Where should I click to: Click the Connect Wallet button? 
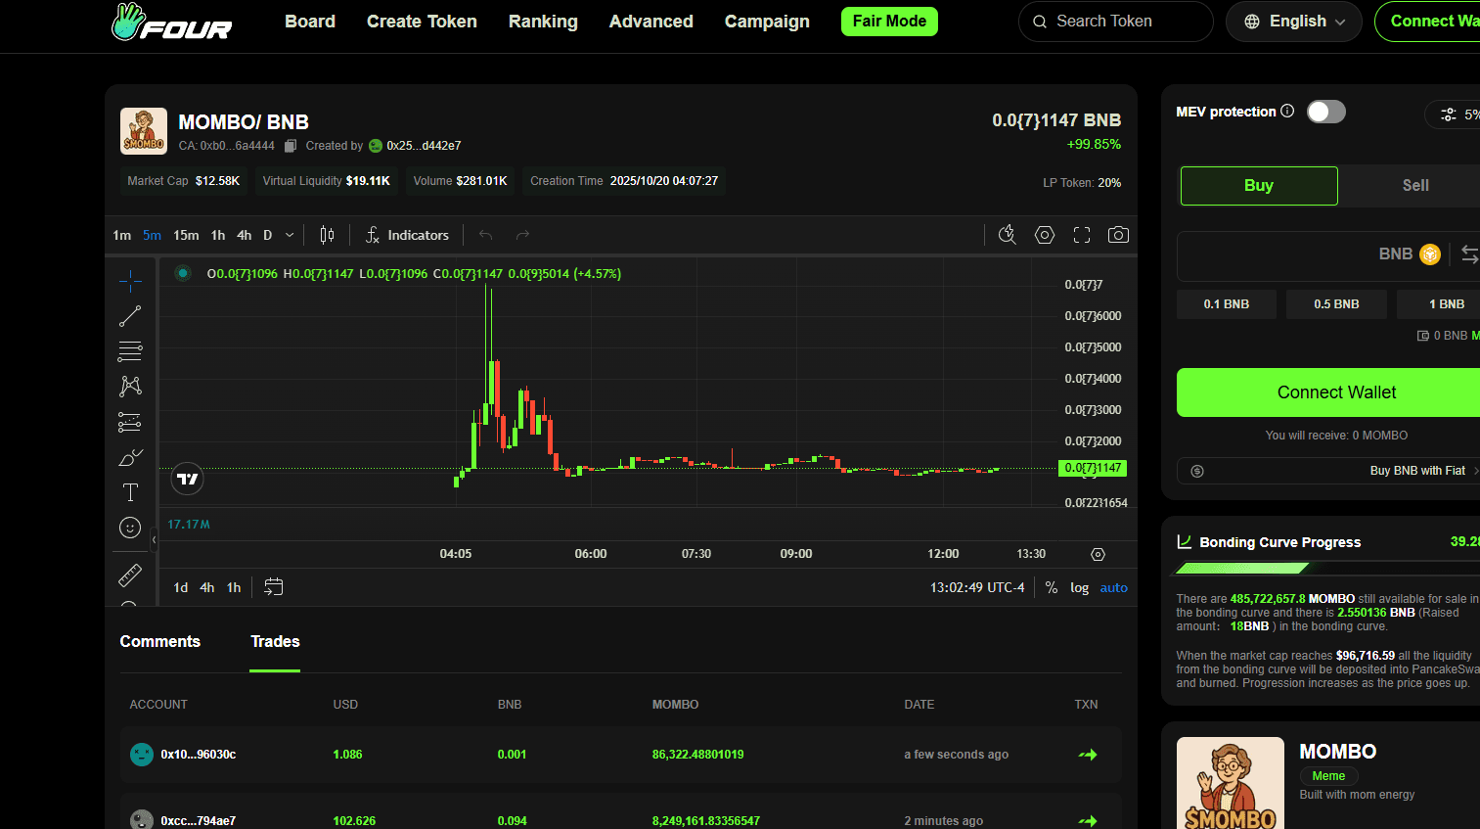click(x=1336, y=392)
